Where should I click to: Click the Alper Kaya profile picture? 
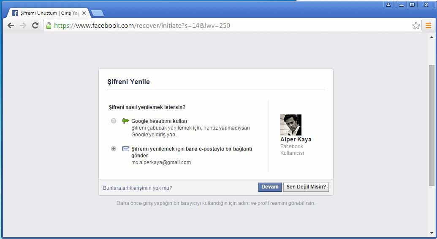point(291,125)
